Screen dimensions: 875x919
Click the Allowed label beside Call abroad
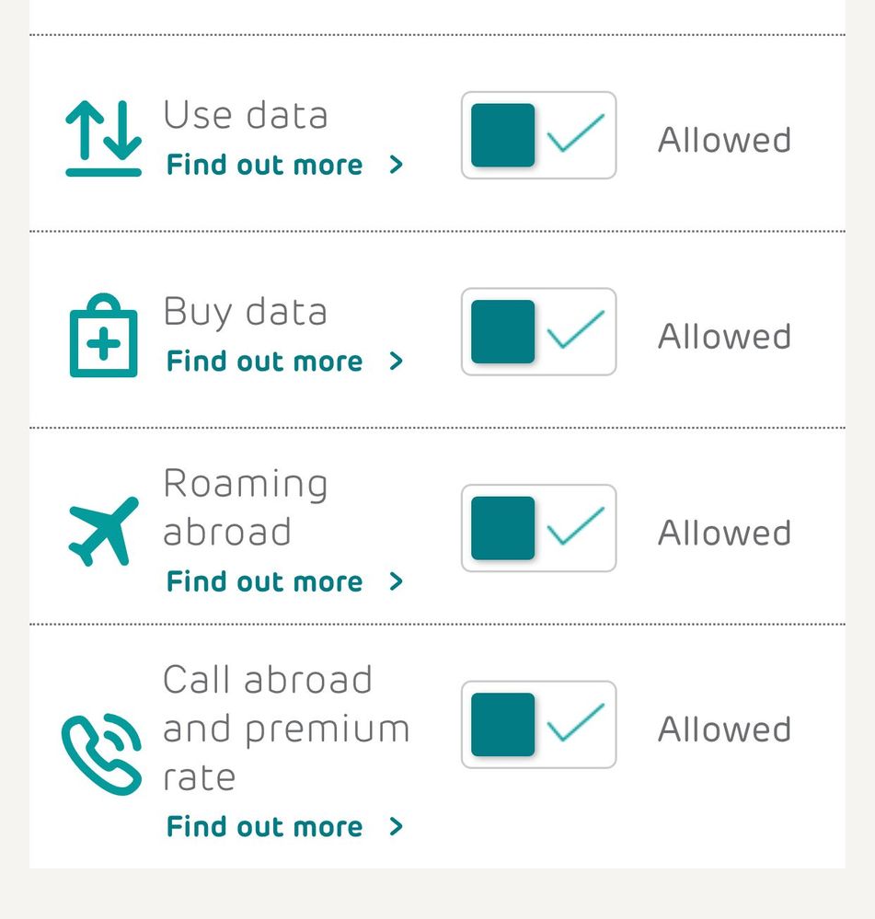point(724,729)
